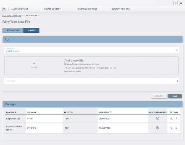Click into the File Name input field
The image size is (185, 145).
pyautogui.click(x=88, y=81)
